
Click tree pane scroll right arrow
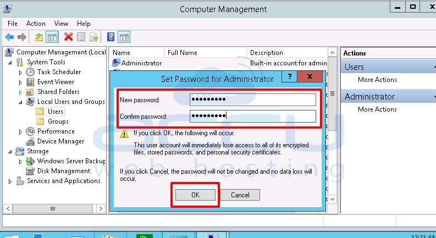tap(101, 208)
